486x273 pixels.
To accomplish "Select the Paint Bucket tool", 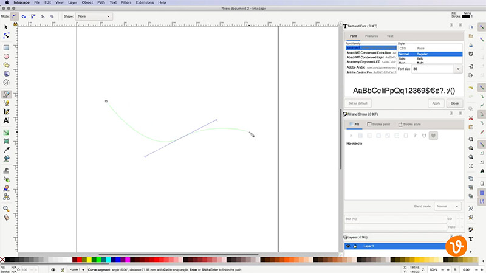I will tap(6, 159).
